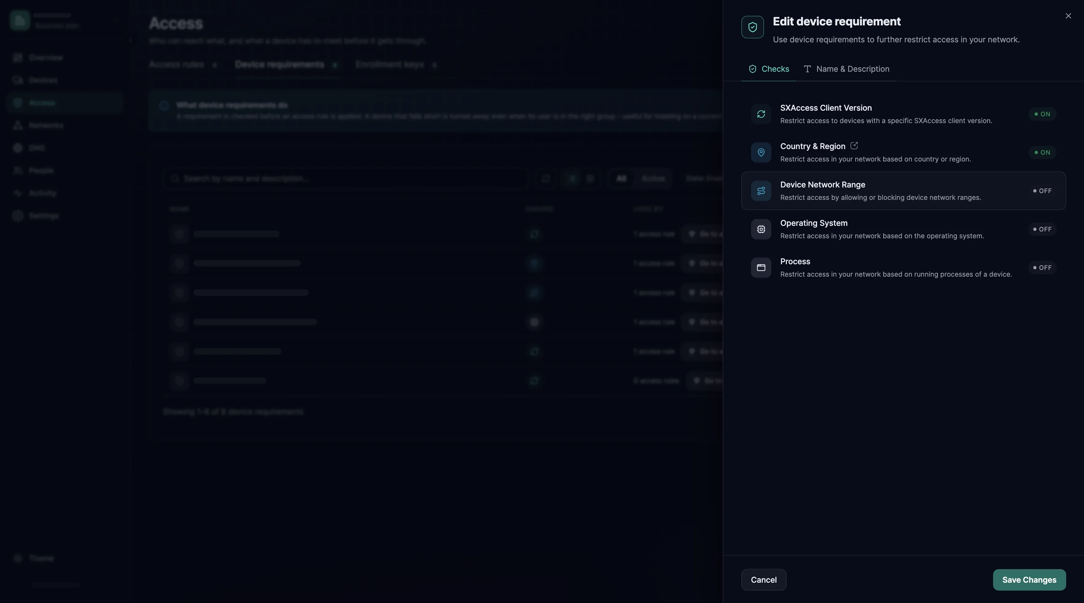Toggle Country & Region ON badge

click(1042, 152)
